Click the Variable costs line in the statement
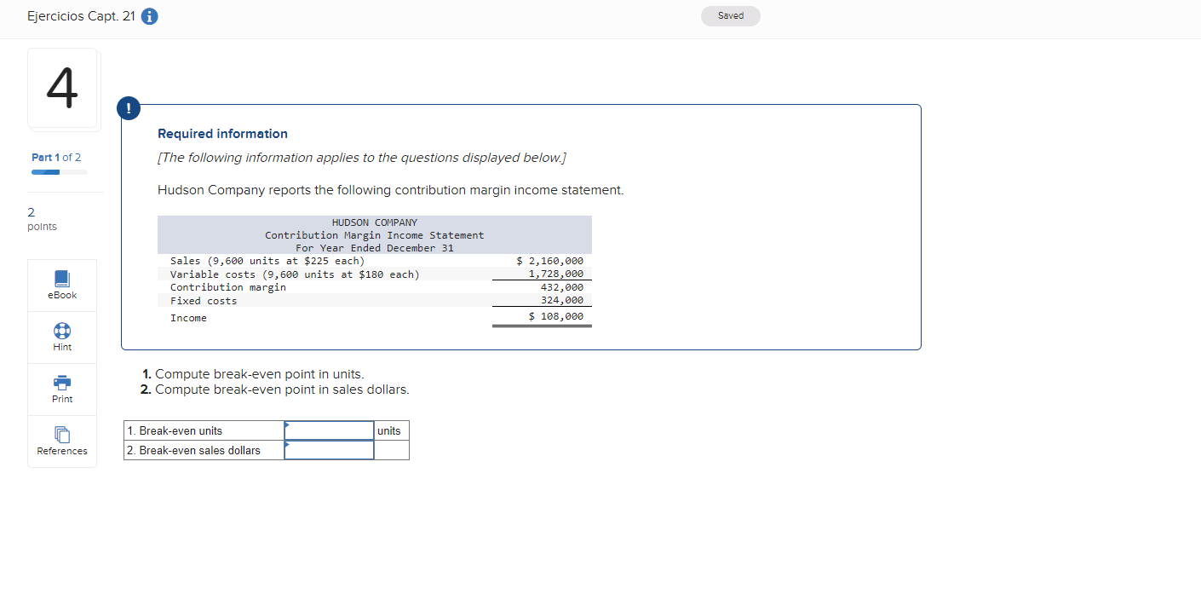1201x606 pixels. click(x=295, y=274)
